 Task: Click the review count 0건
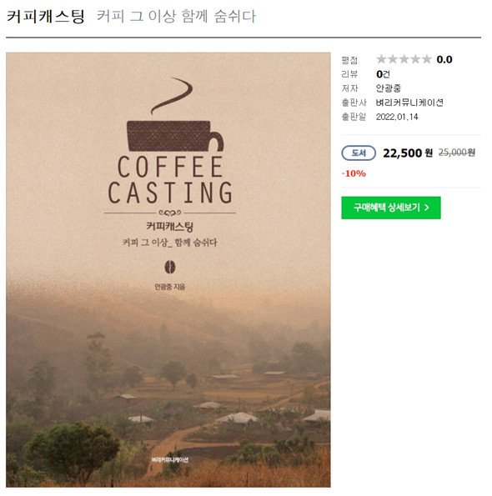[383, 74]
